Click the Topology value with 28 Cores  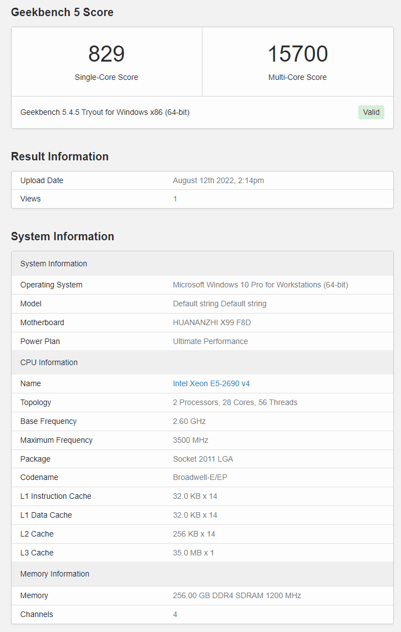tap(235, 402)
